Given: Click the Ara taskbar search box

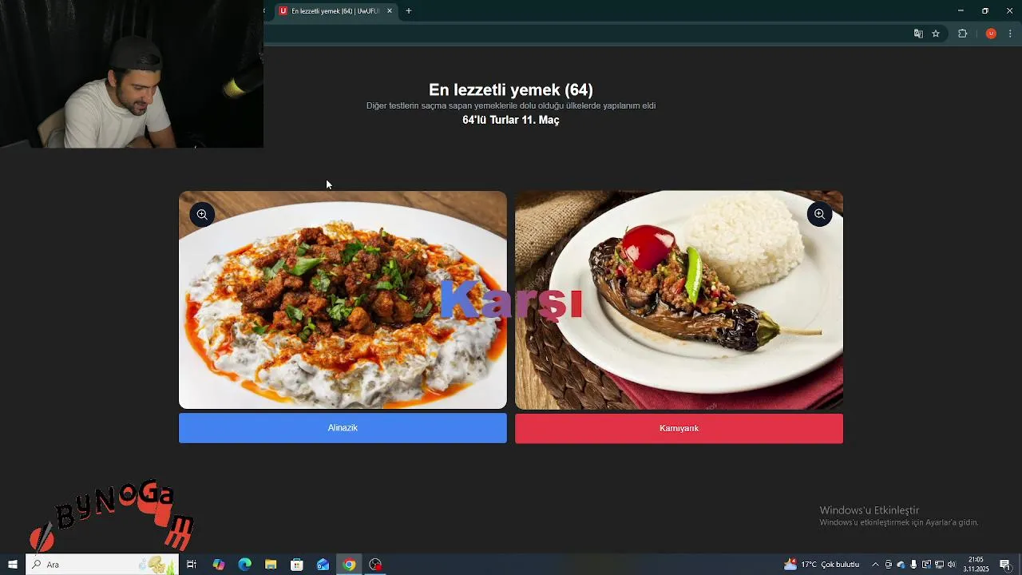Looking at the screenshot, I should 102,565.
